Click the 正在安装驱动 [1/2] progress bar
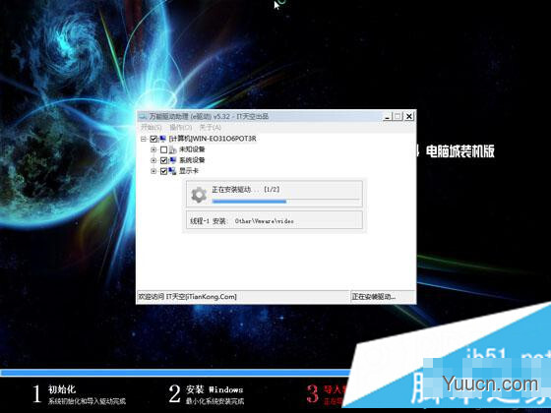551x413 pixels. (286, 202)
